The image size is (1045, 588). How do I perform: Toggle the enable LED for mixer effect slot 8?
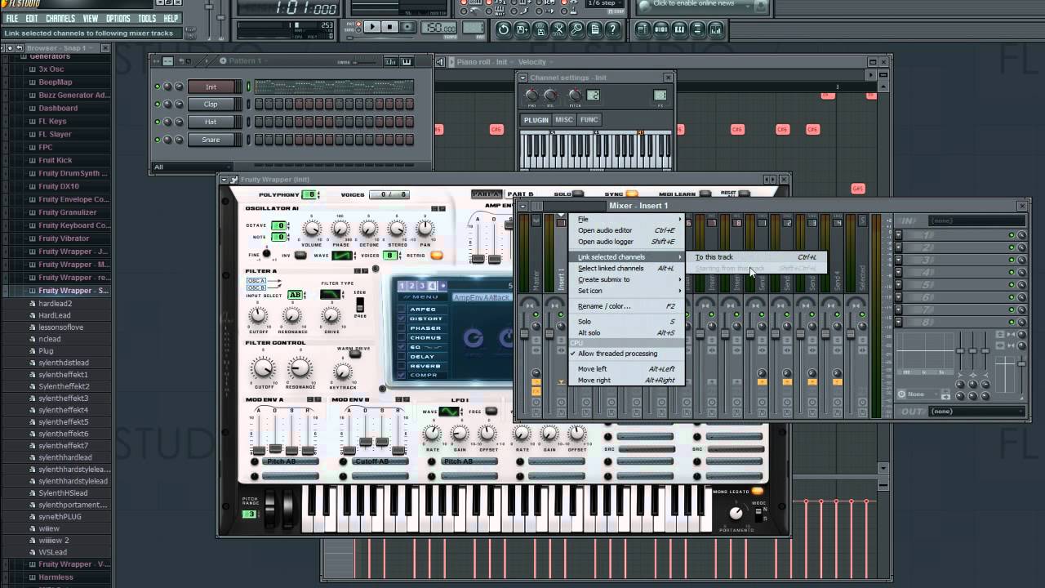1012,322
